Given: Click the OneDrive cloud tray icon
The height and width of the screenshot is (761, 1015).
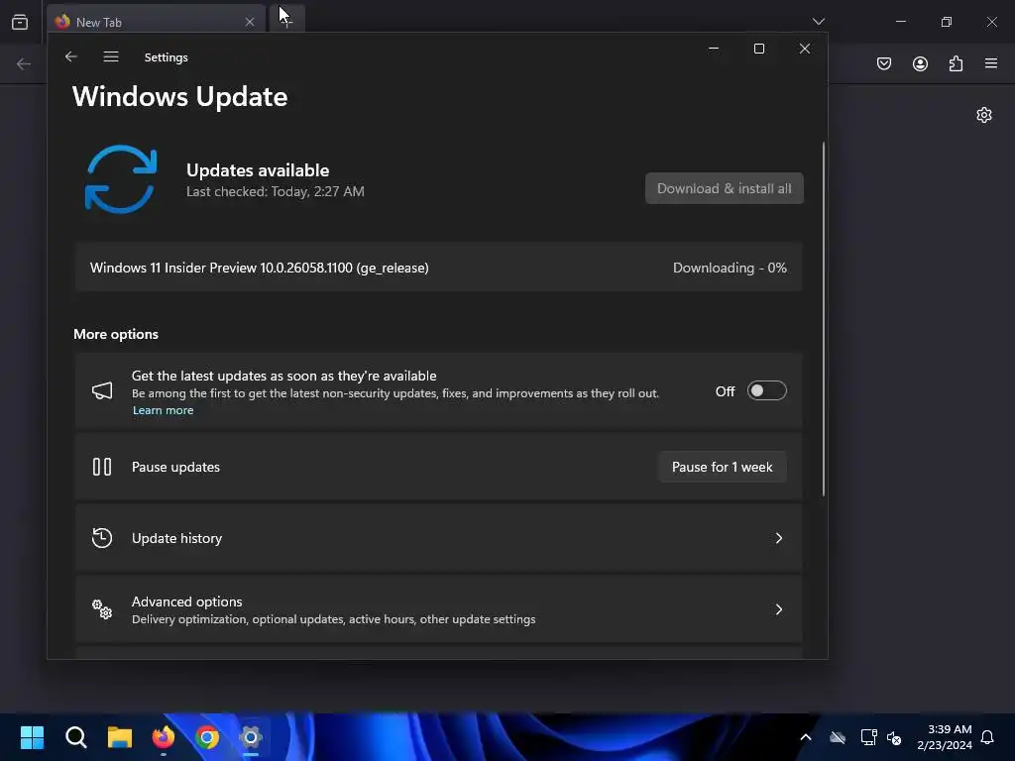Looking at the screenshot, I should (838, 737).
